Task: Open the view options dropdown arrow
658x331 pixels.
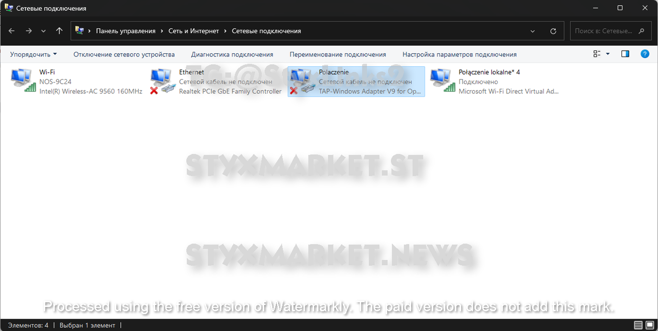Action: point(608,54)
